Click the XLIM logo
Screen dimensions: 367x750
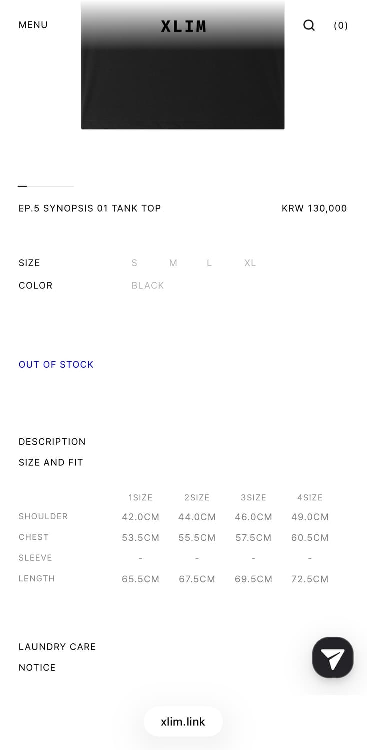click(x=183, y=26)
